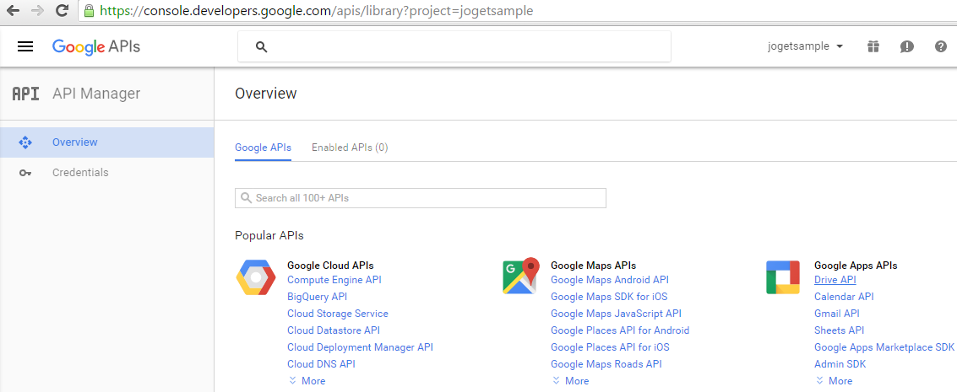Open the Google Maps JavaScript API link
The width and height of the screenshot is (957, 392).
point(616,314)
